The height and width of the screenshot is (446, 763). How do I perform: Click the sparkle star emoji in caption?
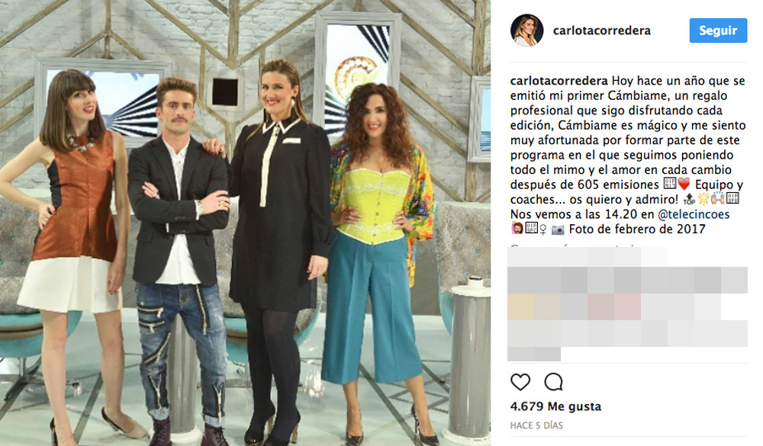point(703,199)
